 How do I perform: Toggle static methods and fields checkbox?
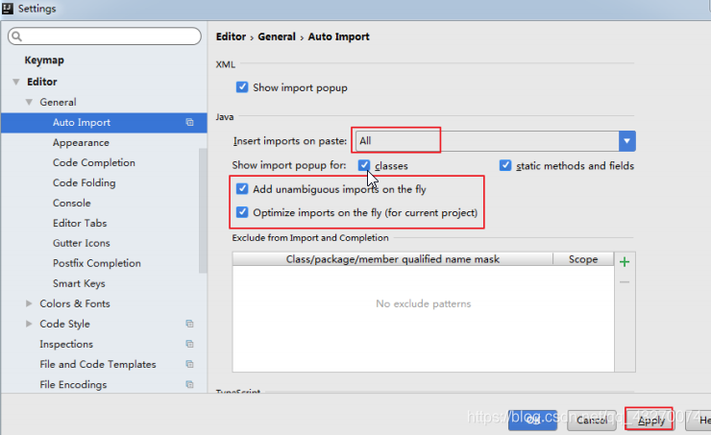click(505, 165)
